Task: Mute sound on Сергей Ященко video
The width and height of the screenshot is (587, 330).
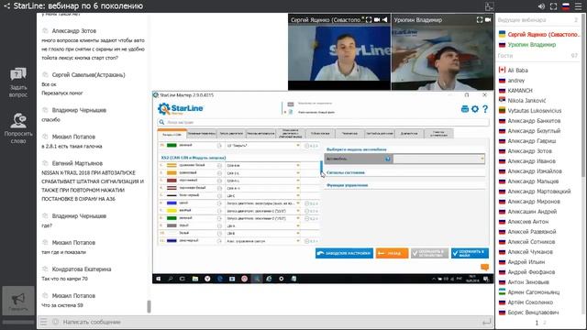Action: tap(385, 20)
